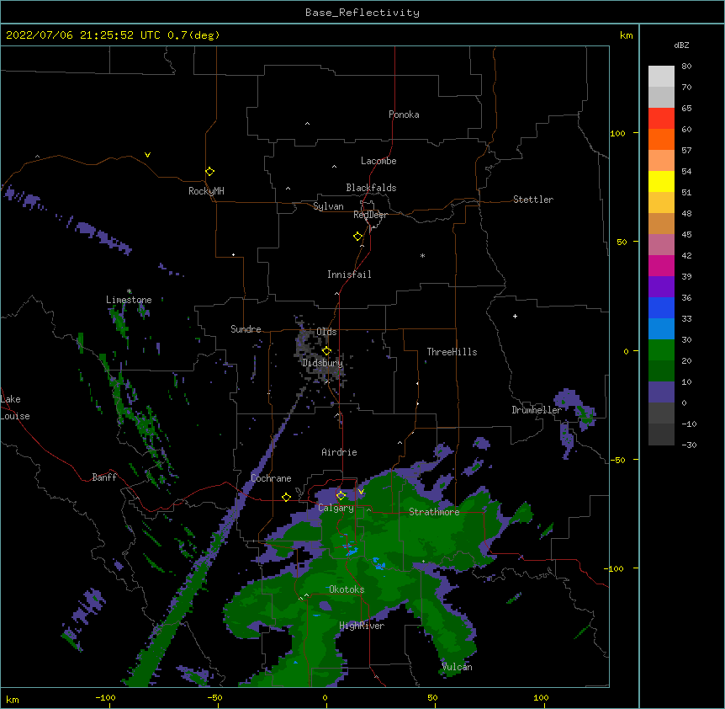Pick the deep orange swatch between 60 and 57
The image size is (725, 709).
pyautogui.click(x=661, y=139)
